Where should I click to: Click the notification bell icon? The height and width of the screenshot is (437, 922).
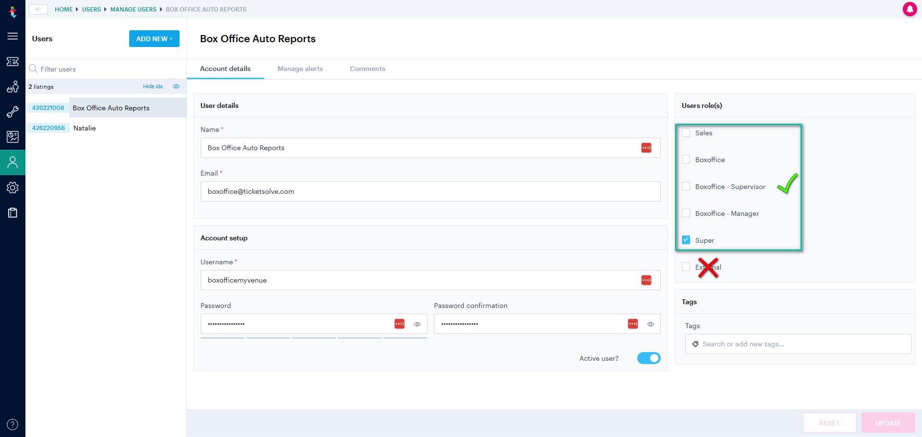point(910,9)
